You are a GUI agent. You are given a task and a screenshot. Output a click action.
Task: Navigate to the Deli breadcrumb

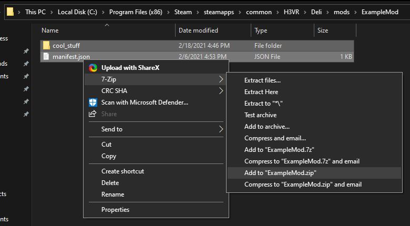pyautogui.click(x=316, y=12)
